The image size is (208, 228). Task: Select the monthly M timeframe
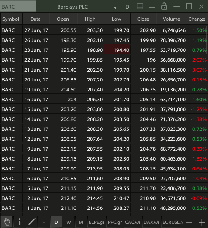tap(81, 222)
